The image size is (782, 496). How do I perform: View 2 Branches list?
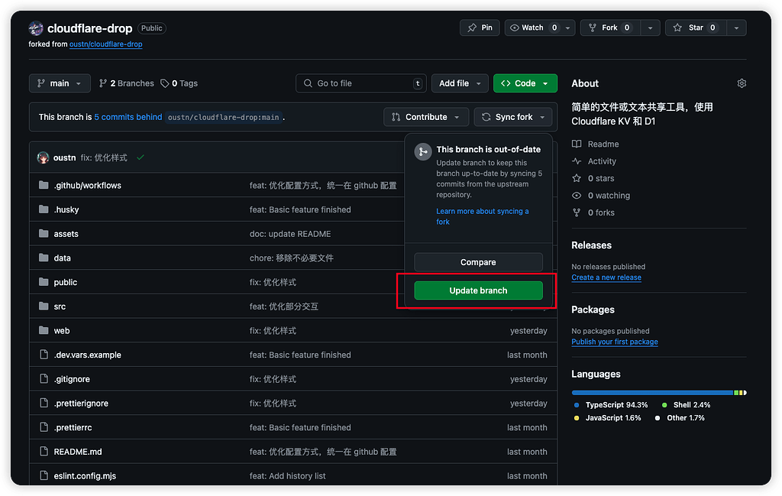point(127,83)
